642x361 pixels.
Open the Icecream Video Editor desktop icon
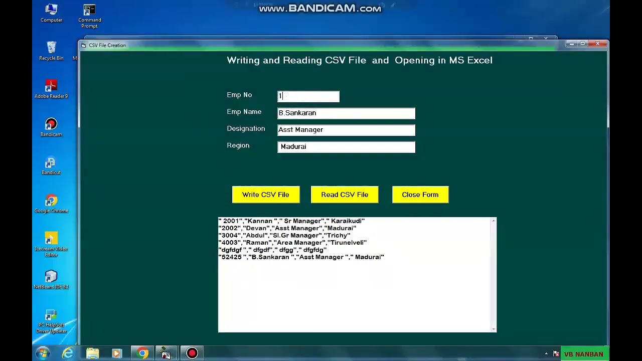tap(51, 245)
